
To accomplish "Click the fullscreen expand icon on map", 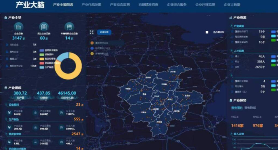I will point(91,32).
